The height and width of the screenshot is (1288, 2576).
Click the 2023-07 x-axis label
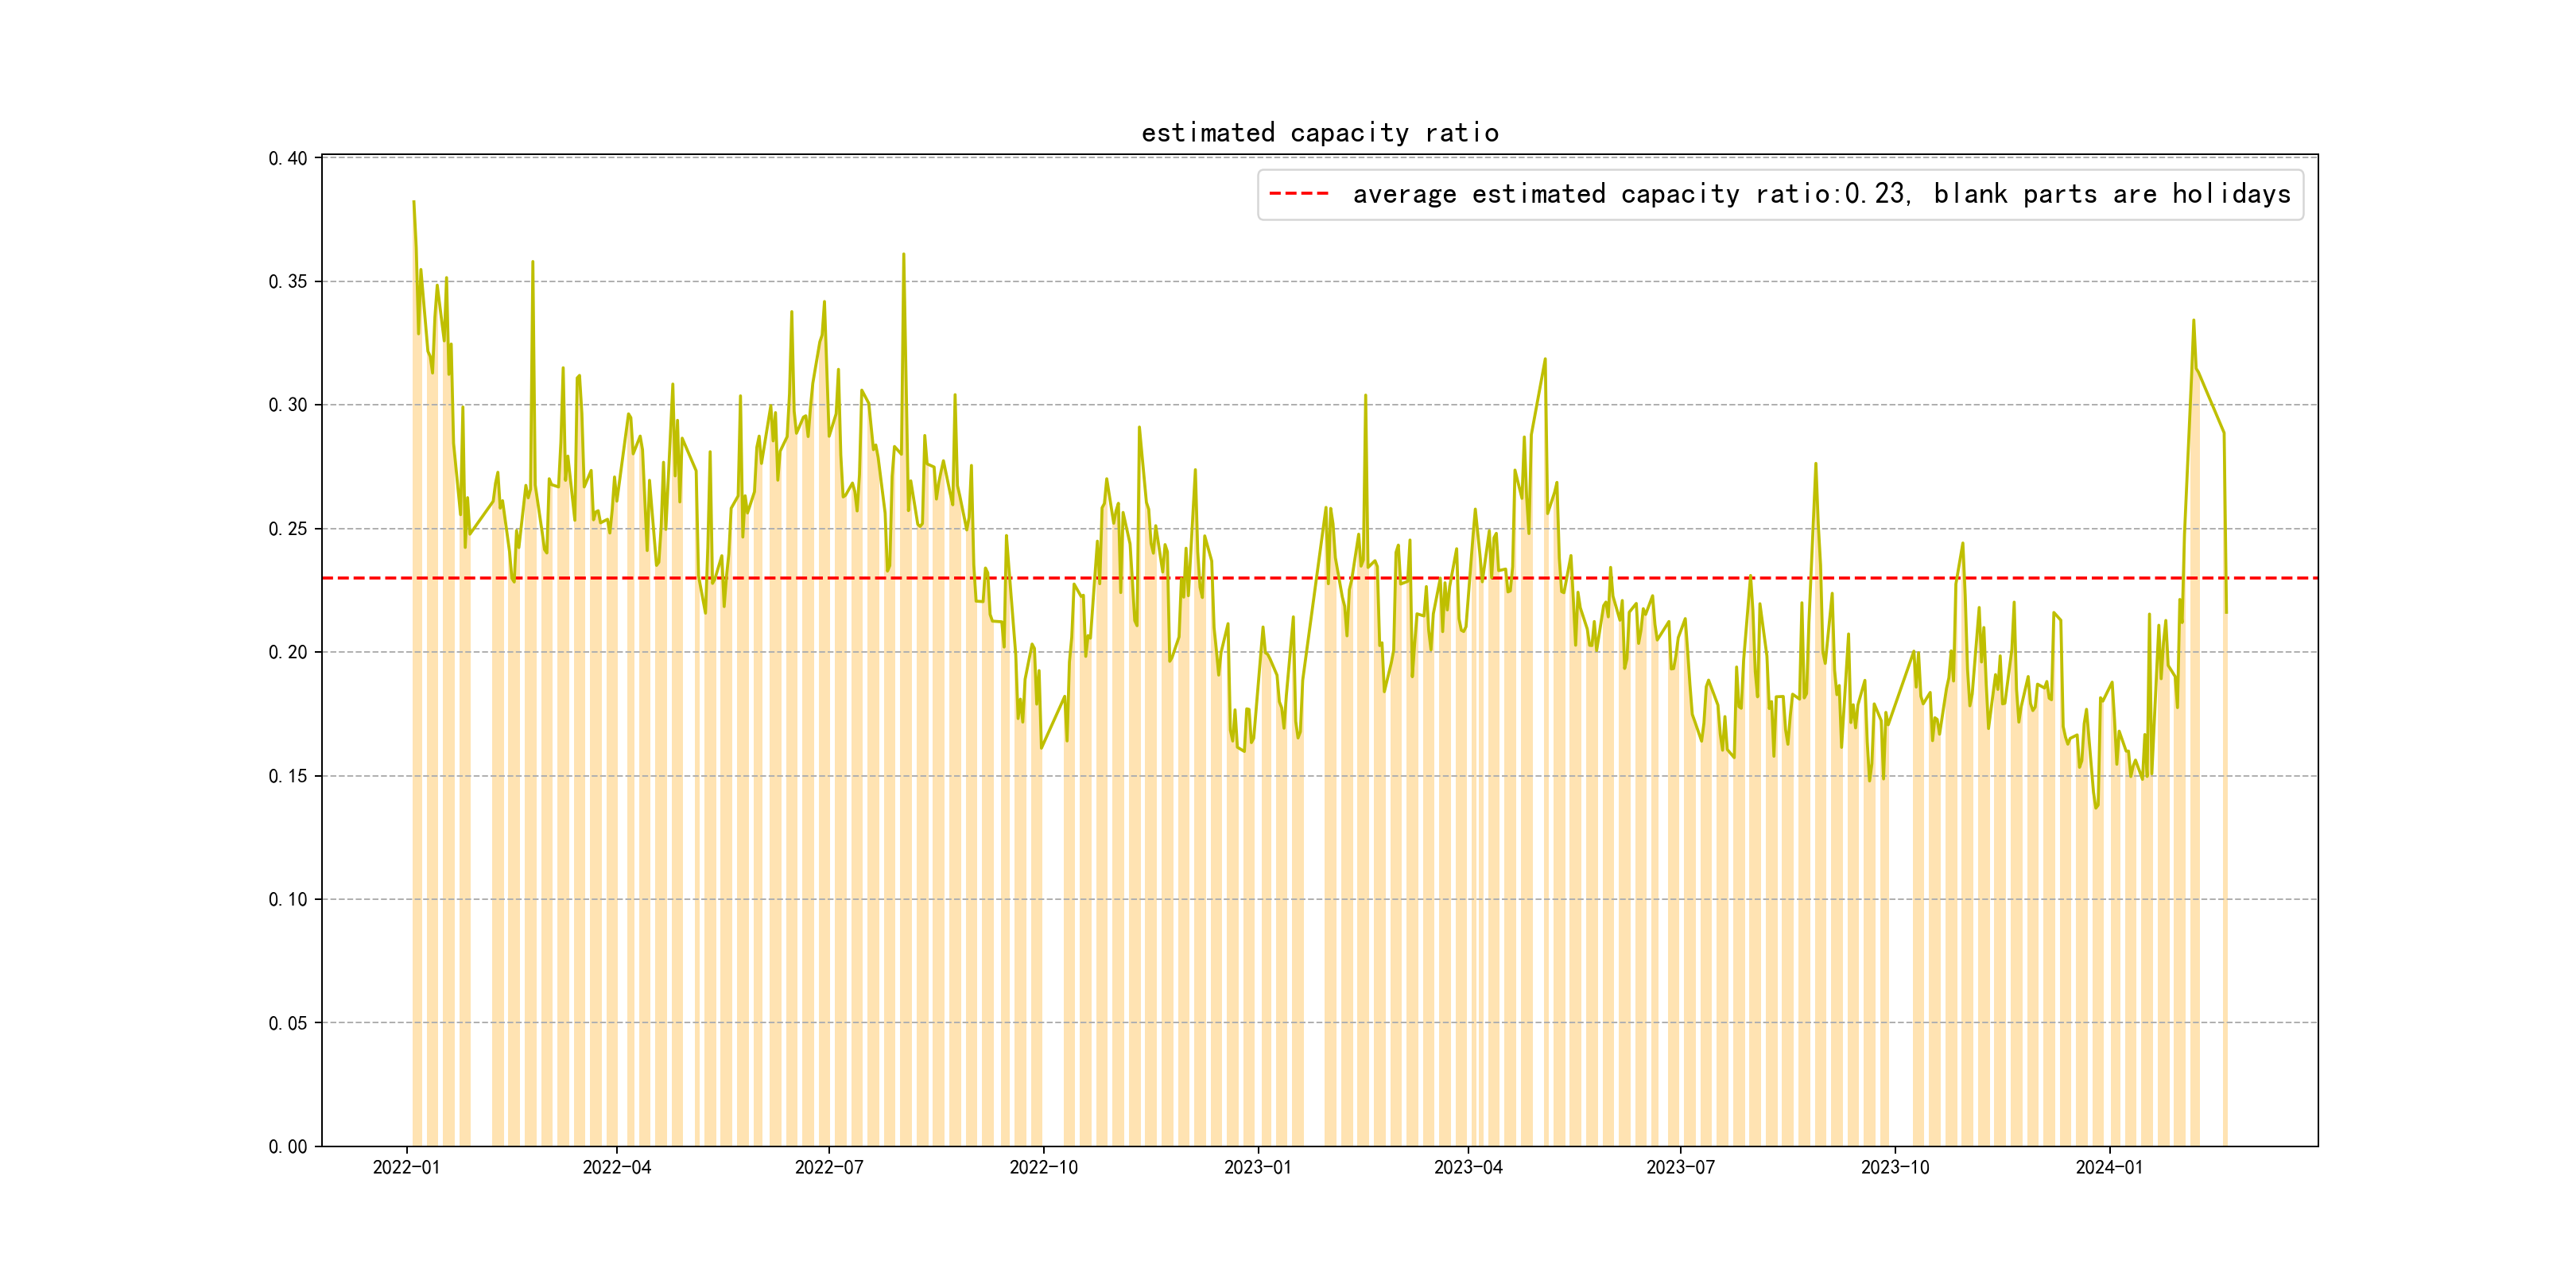(x=1680, y=1167)
